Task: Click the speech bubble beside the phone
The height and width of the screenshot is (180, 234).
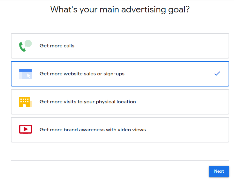Action: pyautogui.click(x=28, y=43)
